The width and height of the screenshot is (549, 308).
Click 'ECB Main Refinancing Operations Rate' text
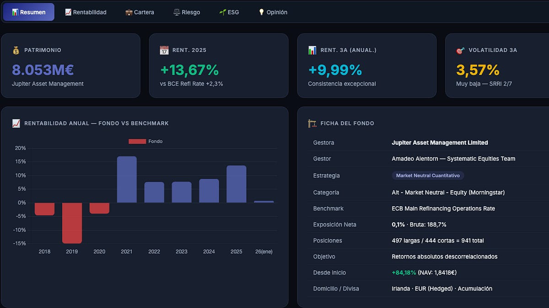coord(443,209)
